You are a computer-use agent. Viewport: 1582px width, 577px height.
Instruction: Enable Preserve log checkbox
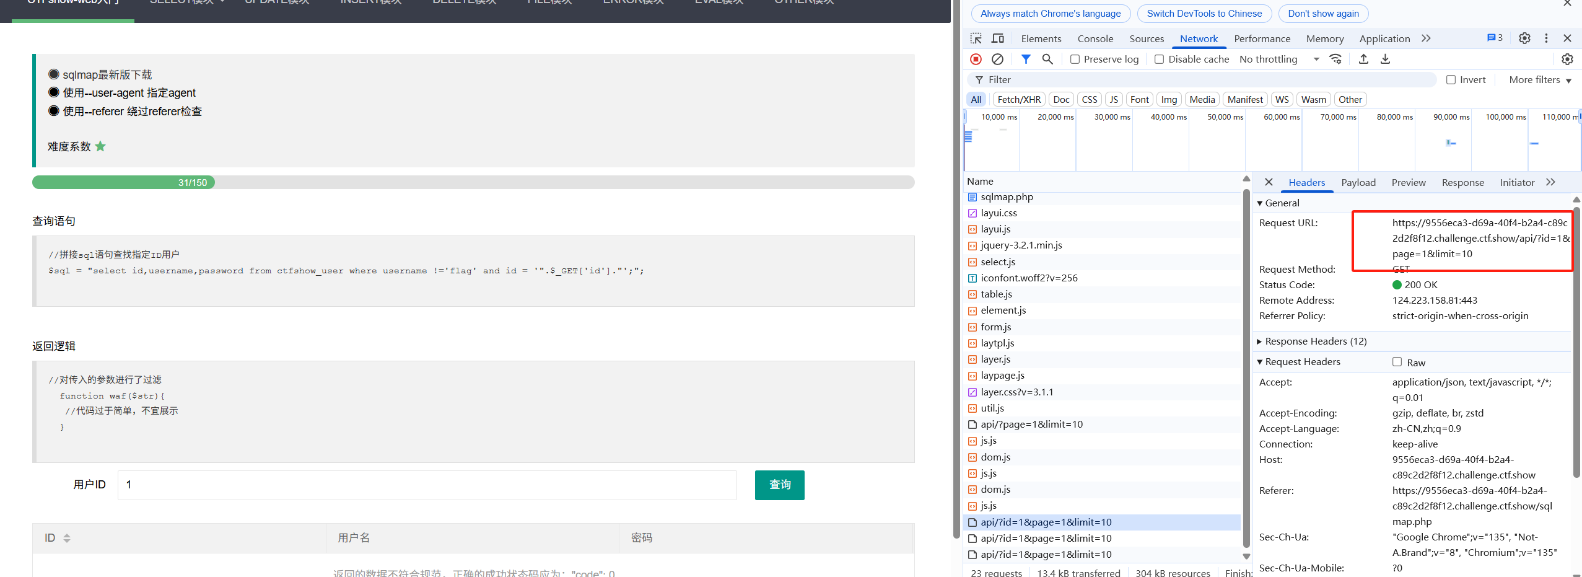1075,59
